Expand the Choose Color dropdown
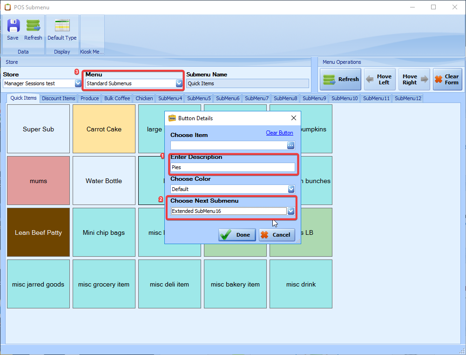466x355 pixels. coord(291,189)
